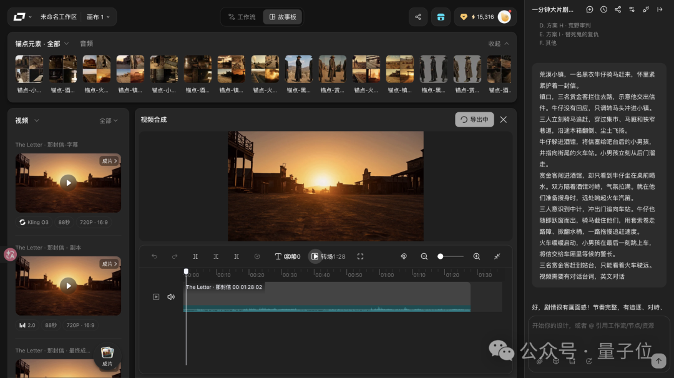
Task: Enter fullscreen preview from timeline toolbar
Action: click(360, 256)
